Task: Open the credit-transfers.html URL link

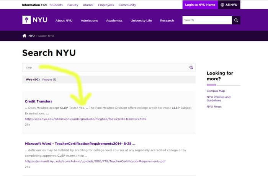Action: point(85,119)
